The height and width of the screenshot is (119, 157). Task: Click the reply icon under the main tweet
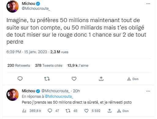[20, 79]
